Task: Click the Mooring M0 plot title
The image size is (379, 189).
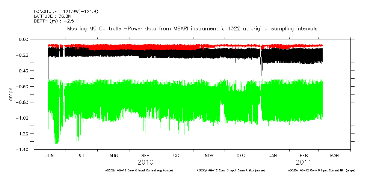Action: tap(192, 28)
